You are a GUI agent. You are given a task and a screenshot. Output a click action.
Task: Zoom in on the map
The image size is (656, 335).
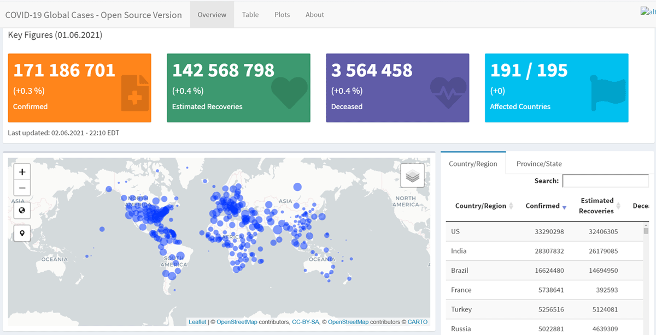pos(22,172)
